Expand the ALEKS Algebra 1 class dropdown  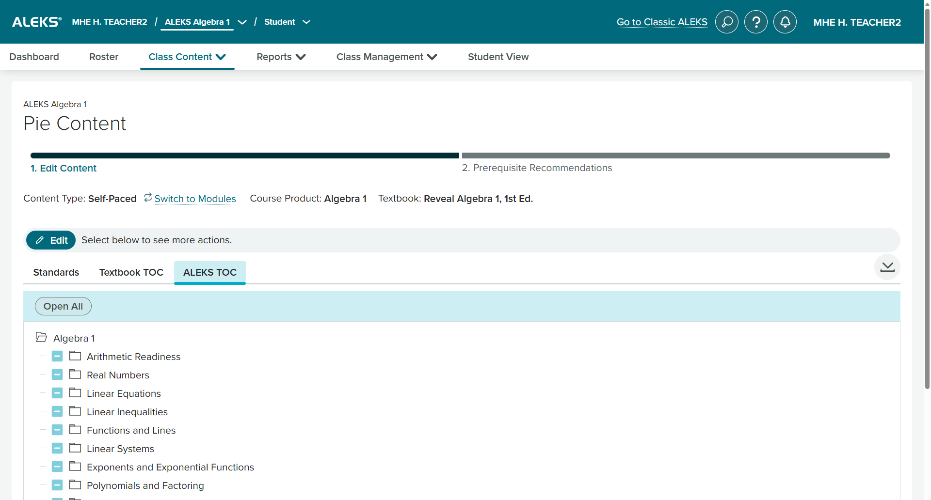[x=242, y=22]
